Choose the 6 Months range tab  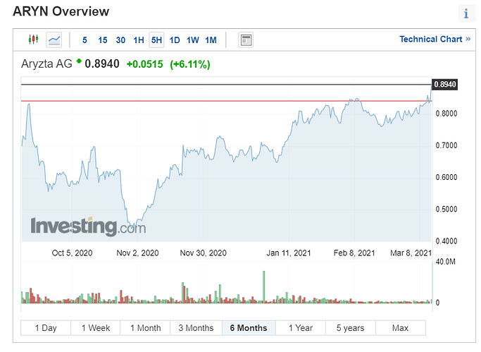pyautogui.click(x=249, y=328)
